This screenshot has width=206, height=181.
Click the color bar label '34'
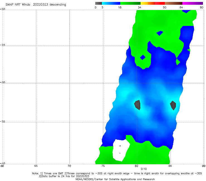point(139,7)
